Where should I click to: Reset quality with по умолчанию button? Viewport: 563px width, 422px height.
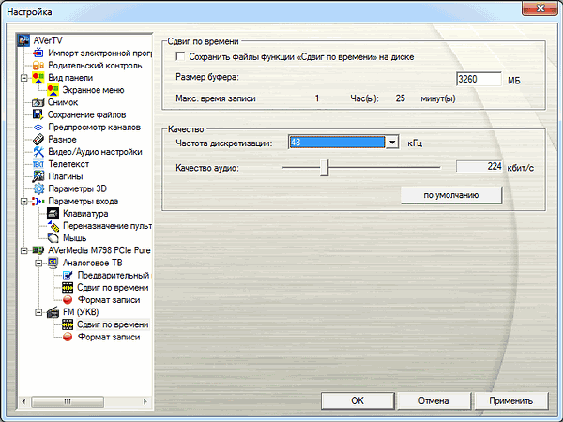click(451, 195)
